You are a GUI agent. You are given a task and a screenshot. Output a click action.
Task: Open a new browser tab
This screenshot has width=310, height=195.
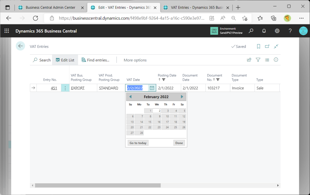pyautogui.click(x=238, y=8)
